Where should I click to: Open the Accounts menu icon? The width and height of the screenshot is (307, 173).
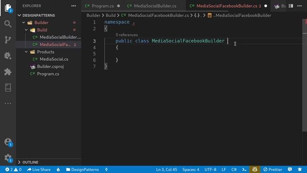pyautogui.click(x=8, y=142)
